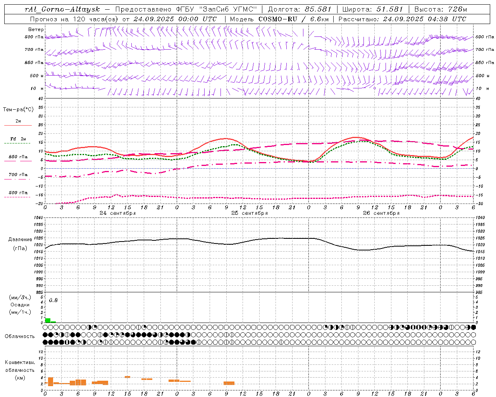This screenshot has width=496, height=397.
Task: Click the '(гПа)' unit label under Давление
Action: (20, 249)
